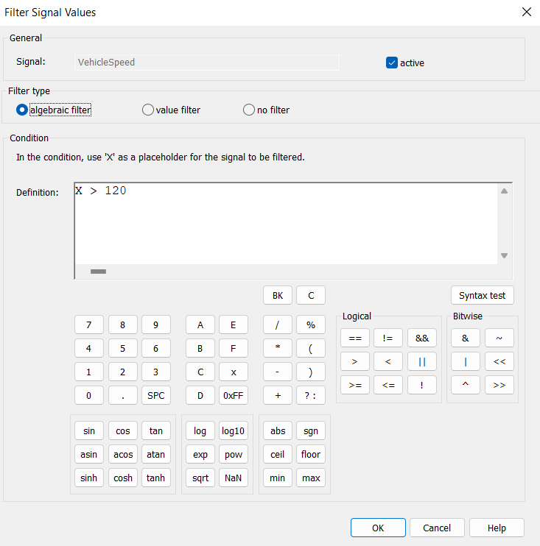Insert the acos function
The image size is (540, 546).
[123, 454]
